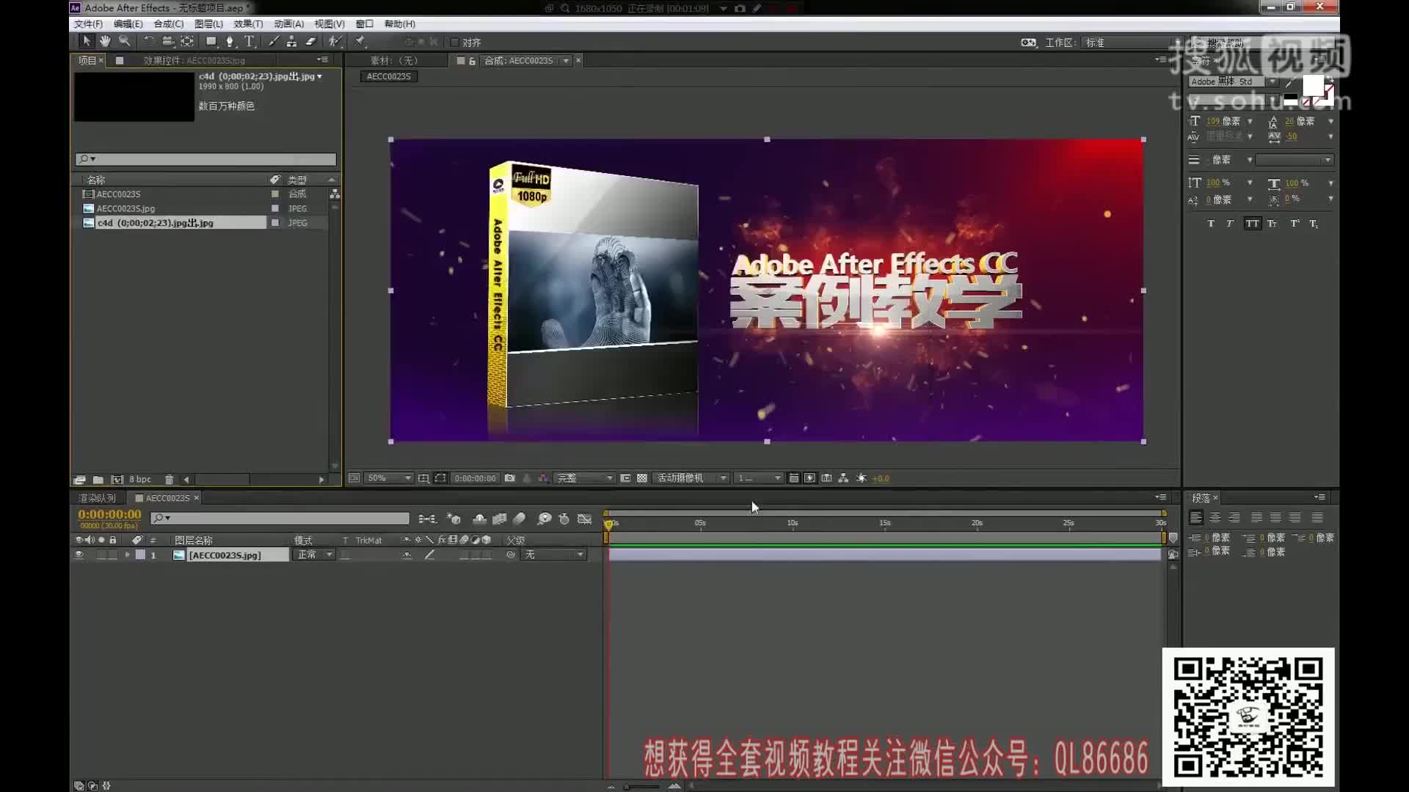1409x792 pixels.
Task: Toggle the All Caps TT button
Action: tap(1252, 224)
